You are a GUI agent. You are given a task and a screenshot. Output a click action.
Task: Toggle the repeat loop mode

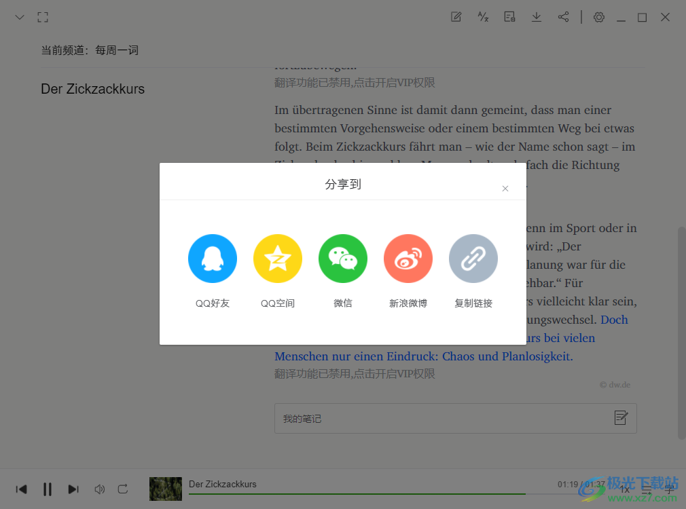point(123,489)
